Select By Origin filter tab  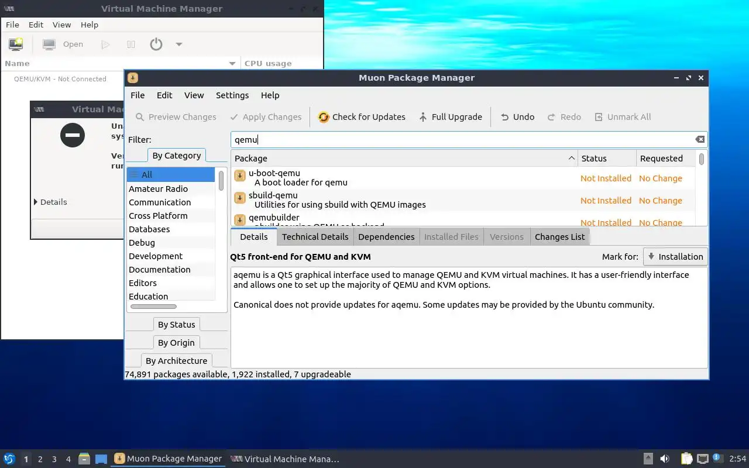tap(176, 343)
